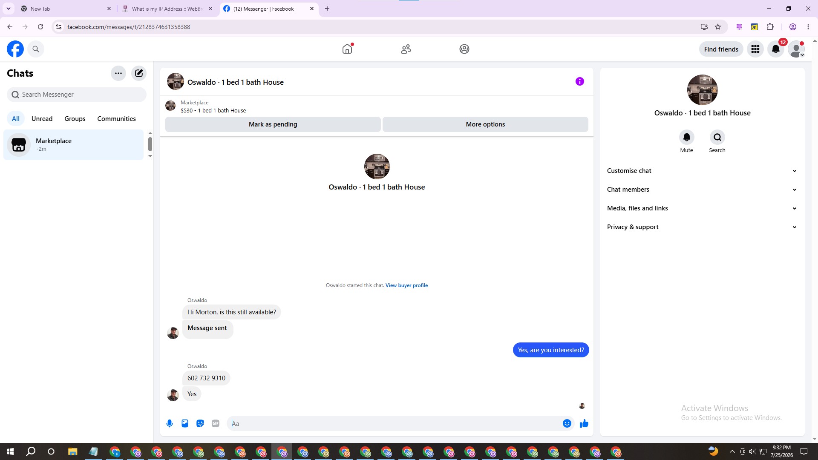This screenshot has width=818, height=460.
Task: Open the Facebook logo home link
Action: [x=15, y=49]
